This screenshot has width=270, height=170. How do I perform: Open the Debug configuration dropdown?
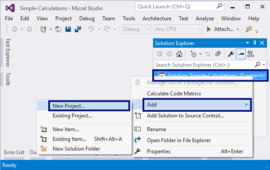(x=136, y=29)
